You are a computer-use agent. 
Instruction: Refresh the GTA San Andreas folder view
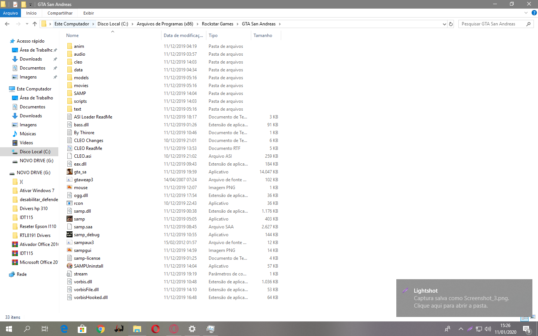451,24
